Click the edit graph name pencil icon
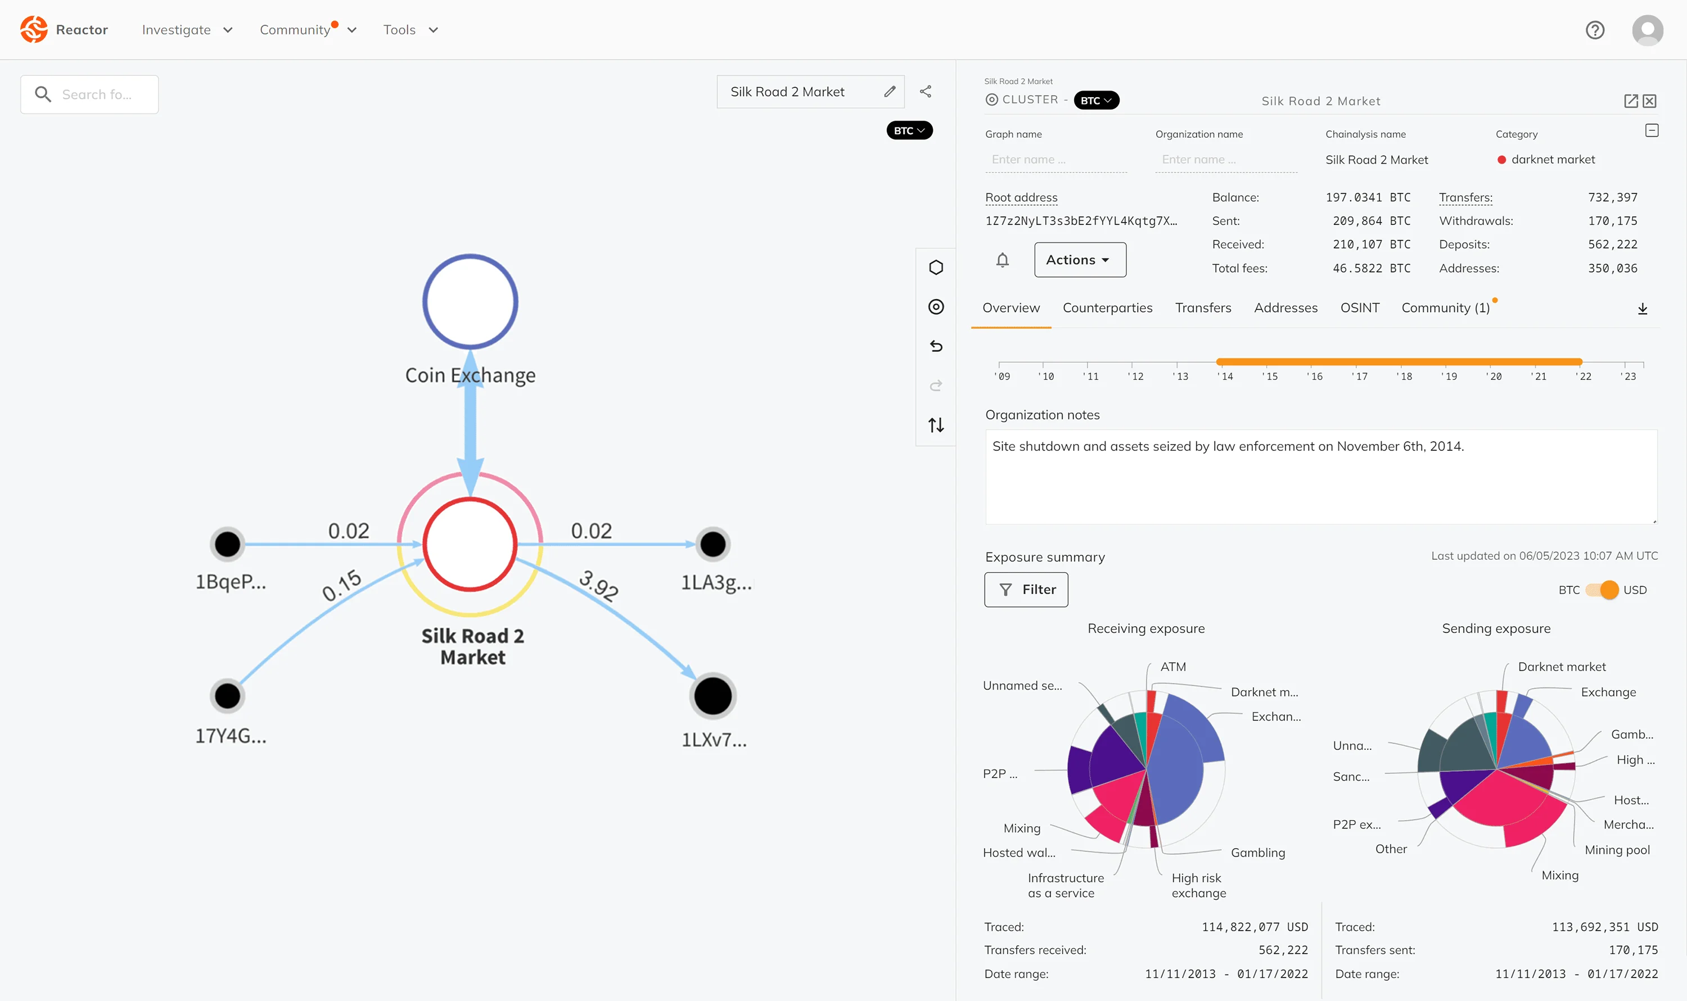Image resolution: width=1687 pixels, height=1001 pixels. coord(891,92)
